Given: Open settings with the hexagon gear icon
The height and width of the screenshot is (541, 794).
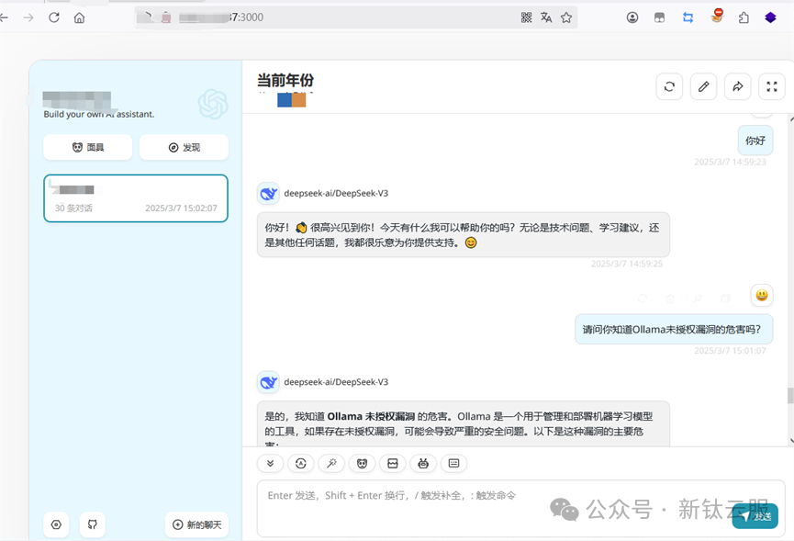Looking at the screenshot, I should coord(56,524).
